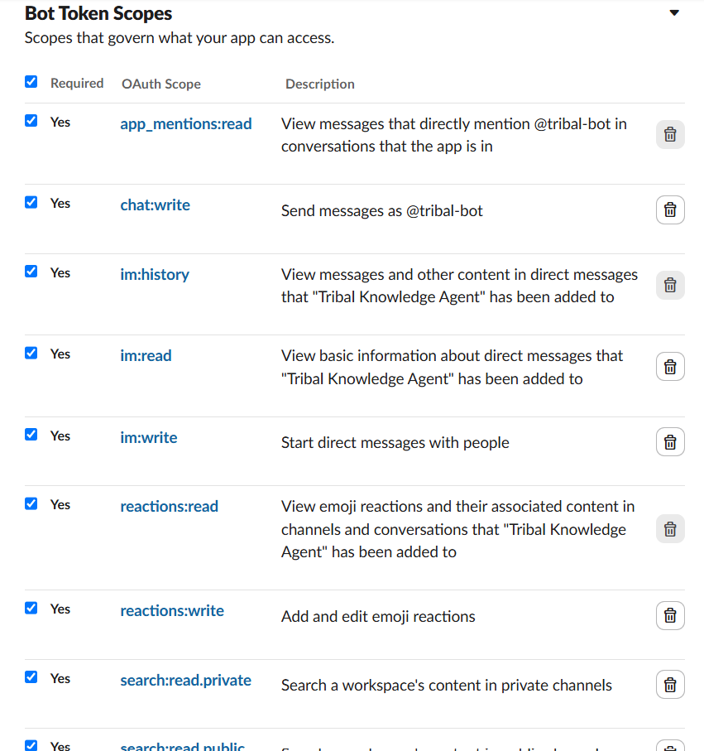Screen dimensions: 704x751
Task: Follow the search:read.private scope link
Action: click(x=185, y=680)
